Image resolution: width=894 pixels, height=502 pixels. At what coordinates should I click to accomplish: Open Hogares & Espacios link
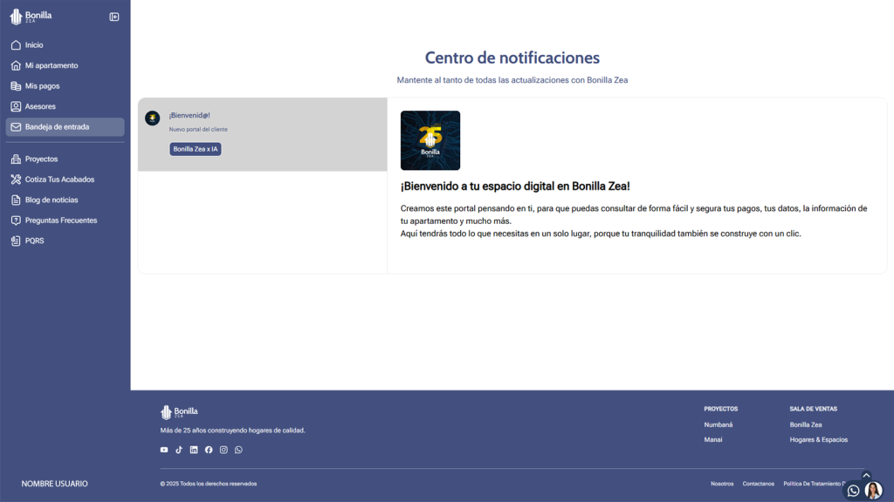point(818,439)
